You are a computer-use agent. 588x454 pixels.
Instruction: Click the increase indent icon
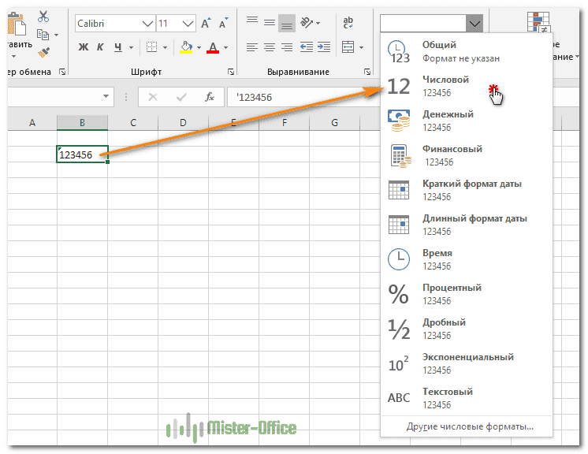click(x=323, y=47)
